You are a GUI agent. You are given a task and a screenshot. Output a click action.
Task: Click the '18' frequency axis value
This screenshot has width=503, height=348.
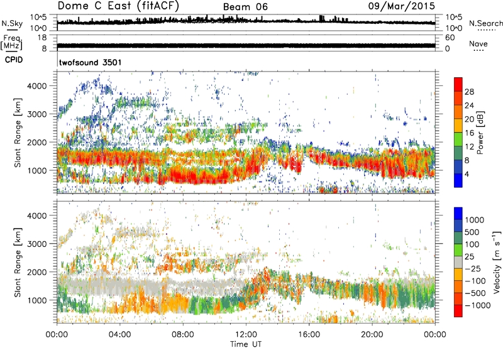[42, 38]
